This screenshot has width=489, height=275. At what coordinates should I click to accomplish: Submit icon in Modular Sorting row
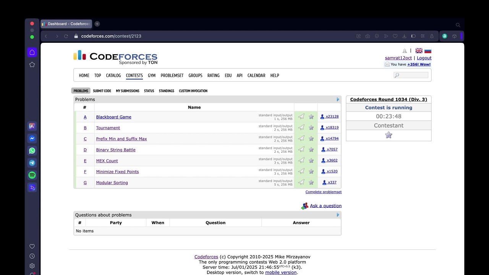(x=301, y=182)
